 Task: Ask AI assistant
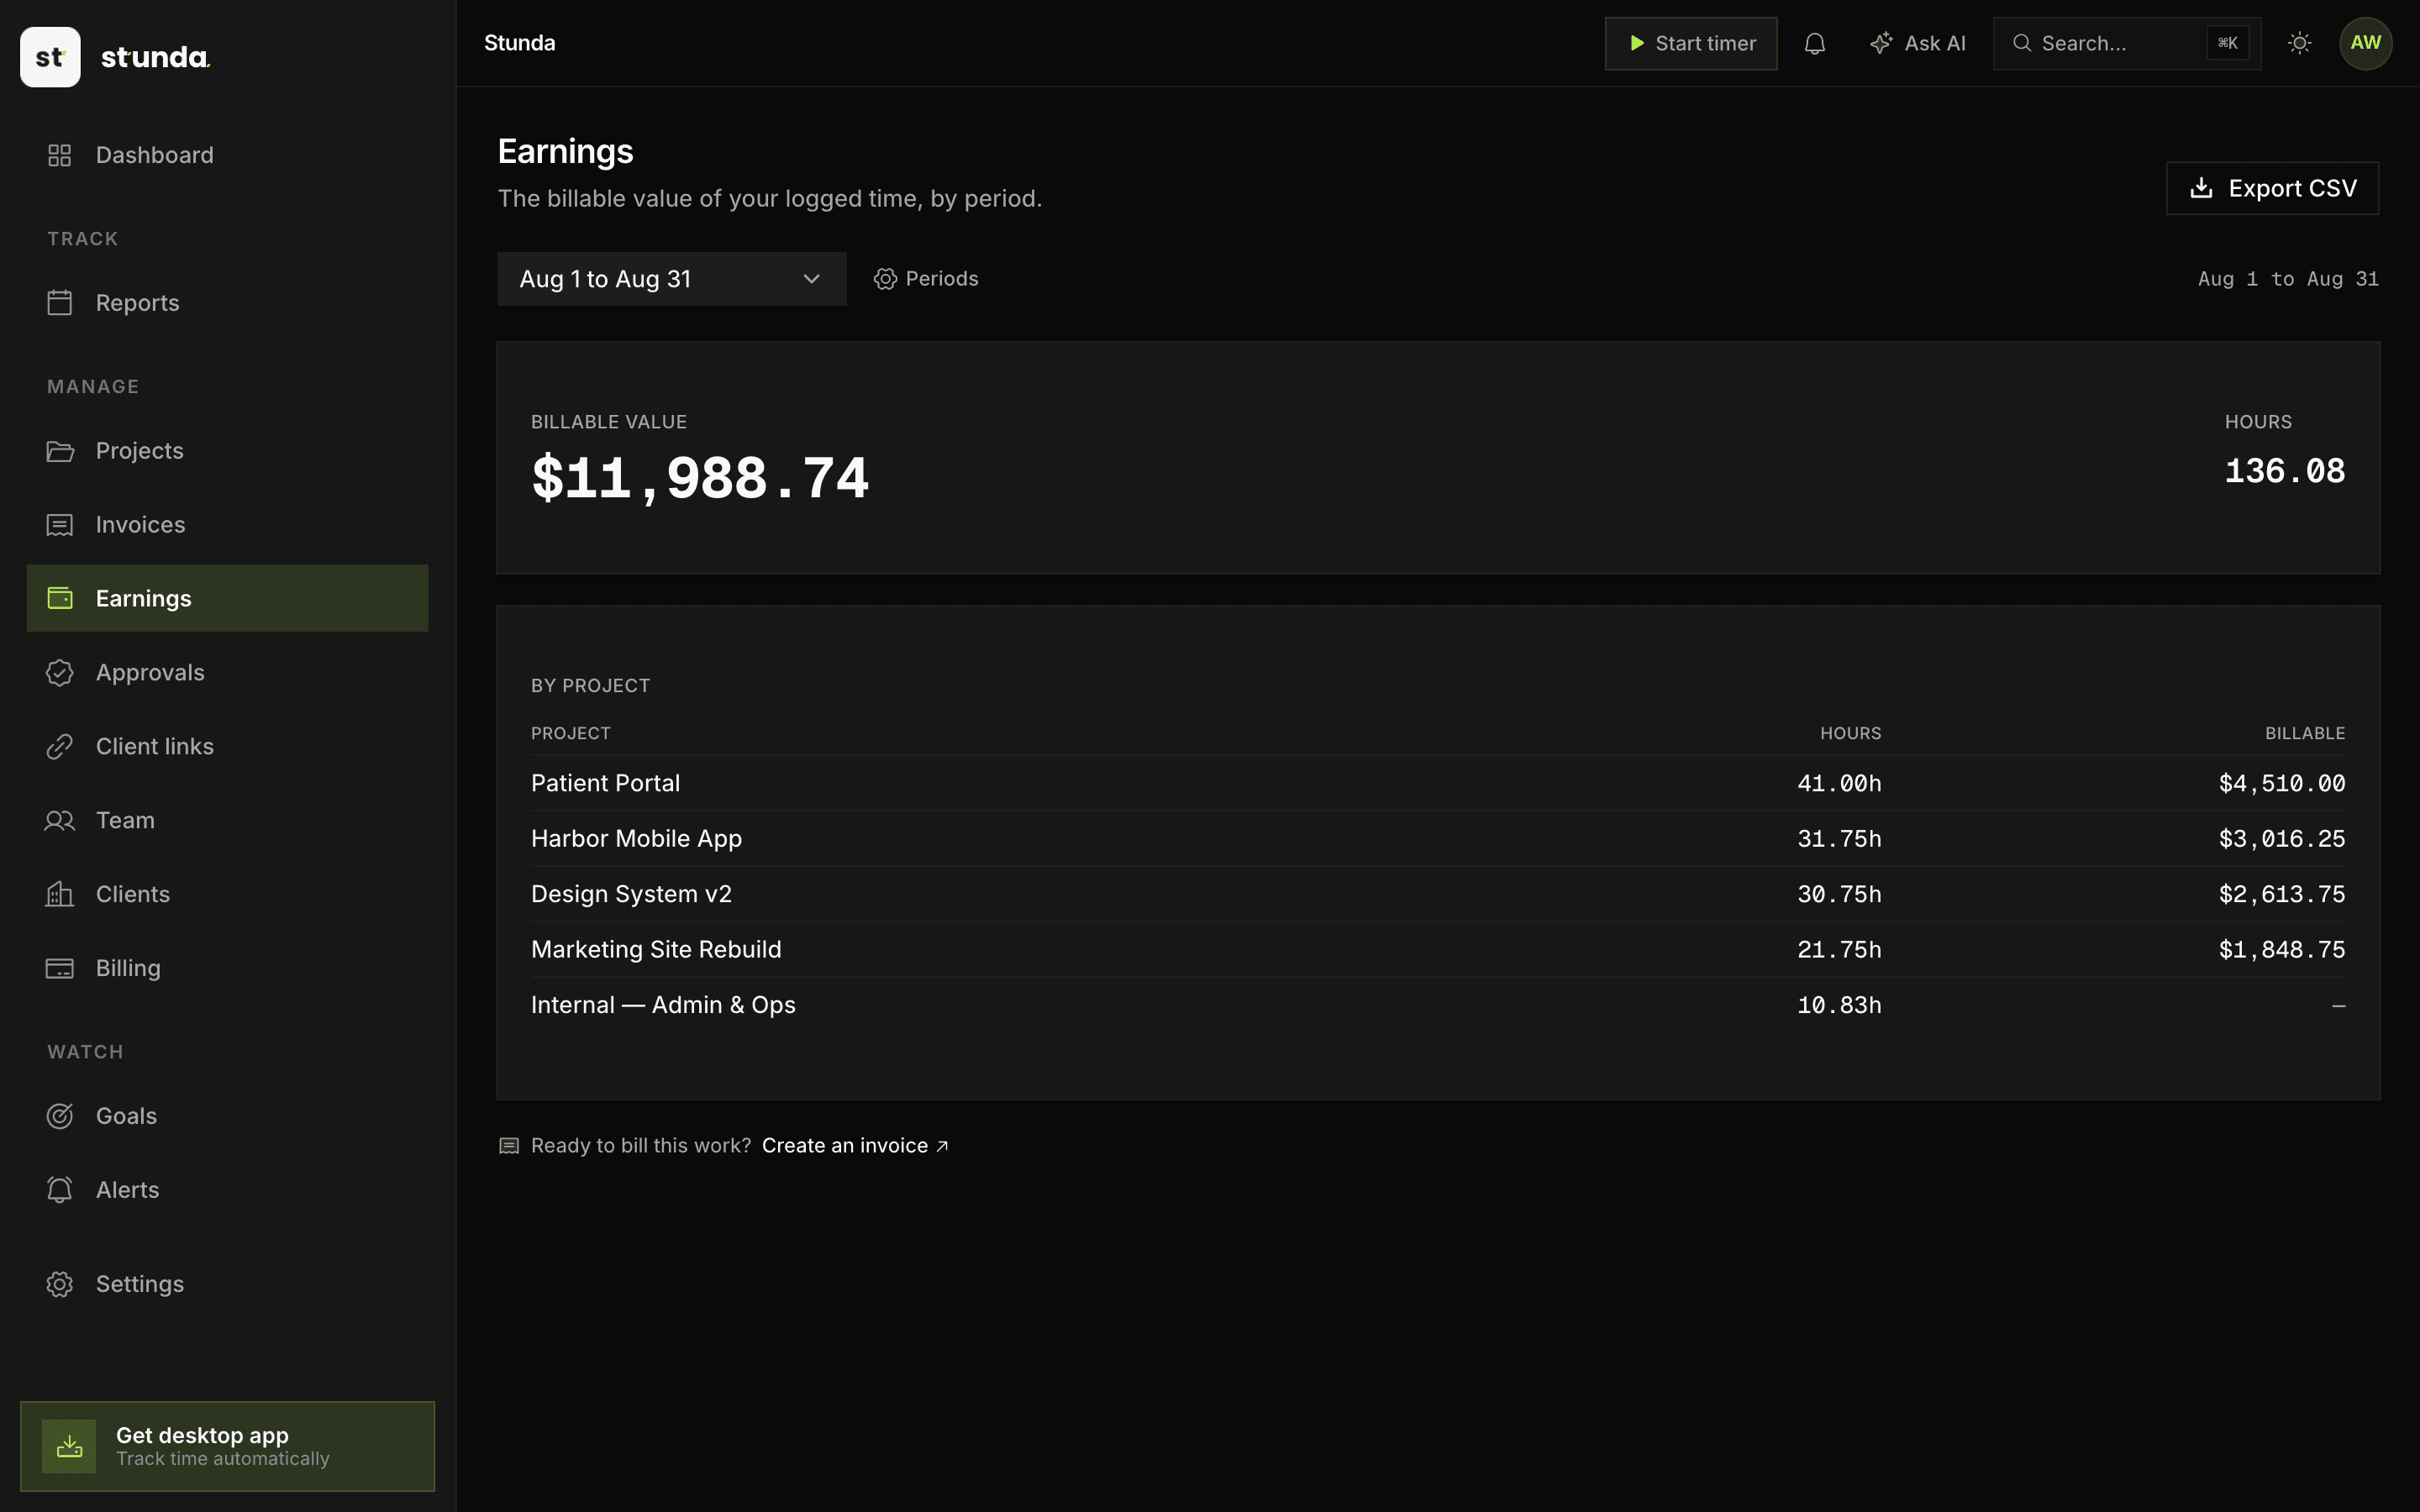point(1918,43)
